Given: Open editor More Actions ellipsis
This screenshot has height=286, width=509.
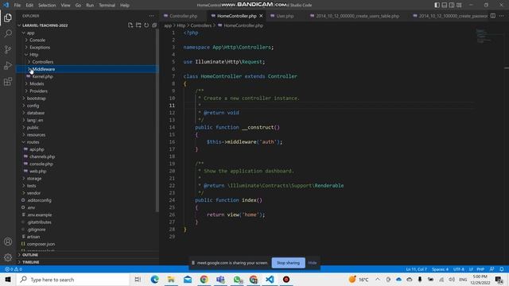Looking at the screenshot, I should (502, 16).
